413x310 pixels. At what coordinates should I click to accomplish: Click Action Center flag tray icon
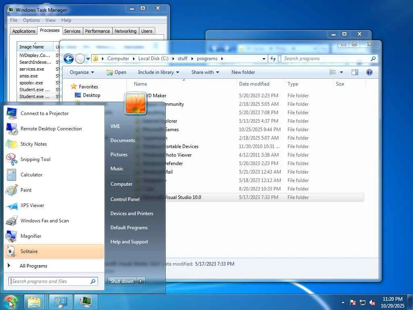coord(353,302)
